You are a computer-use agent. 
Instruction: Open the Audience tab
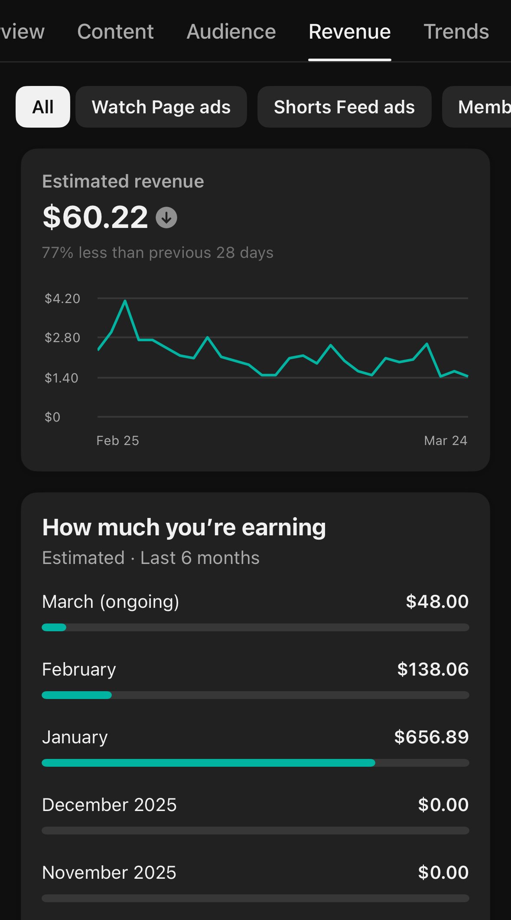(231, 32)
